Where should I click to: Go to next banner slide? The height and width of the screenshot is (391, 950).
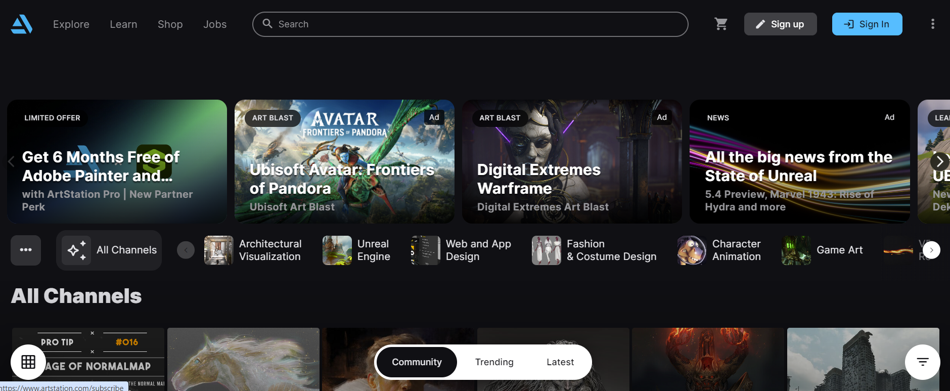pos(939,161)
